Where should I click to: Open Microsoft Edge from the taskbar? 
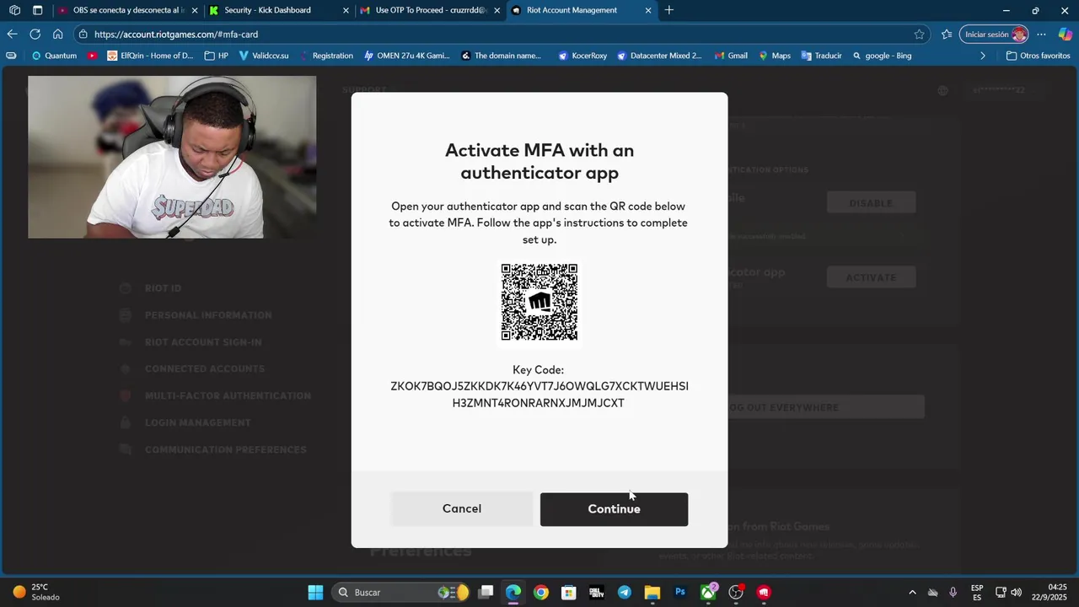click(x=513, y=593)
